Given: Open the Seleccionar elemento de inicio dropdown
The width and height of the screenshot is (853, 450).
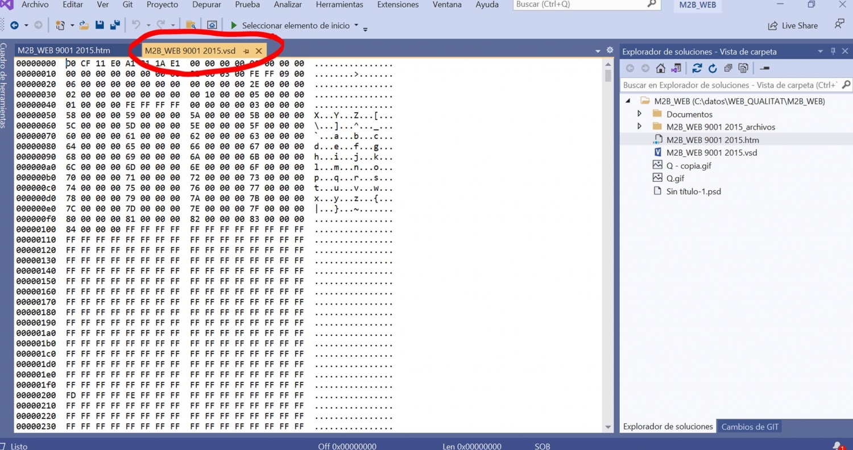Looking at the screenshot, I should [x=357, y=25].
